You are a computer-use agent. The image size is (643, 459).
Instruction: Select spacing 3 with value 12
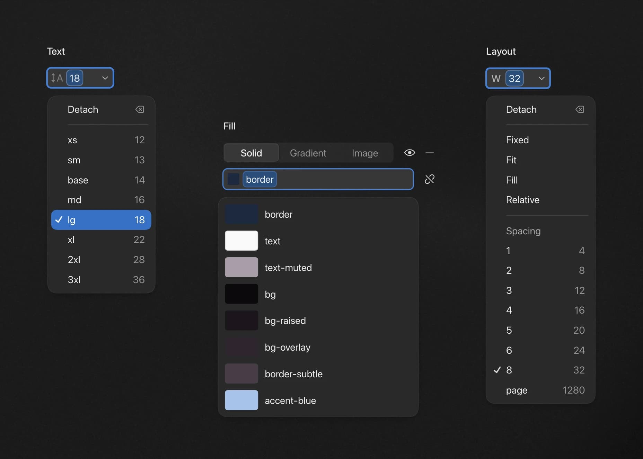[540, 290]
